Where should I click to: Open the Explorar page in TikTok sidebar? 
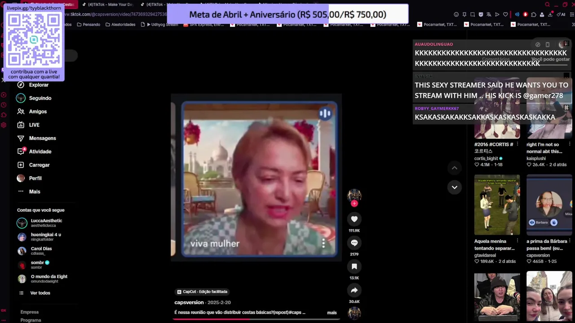click(32, 85)
